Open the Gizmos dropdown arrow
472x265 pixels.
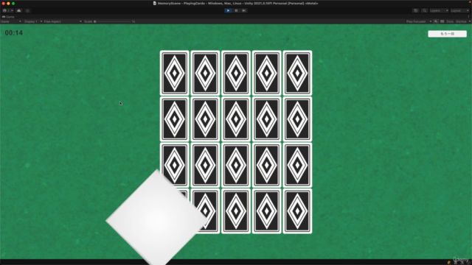469,21
